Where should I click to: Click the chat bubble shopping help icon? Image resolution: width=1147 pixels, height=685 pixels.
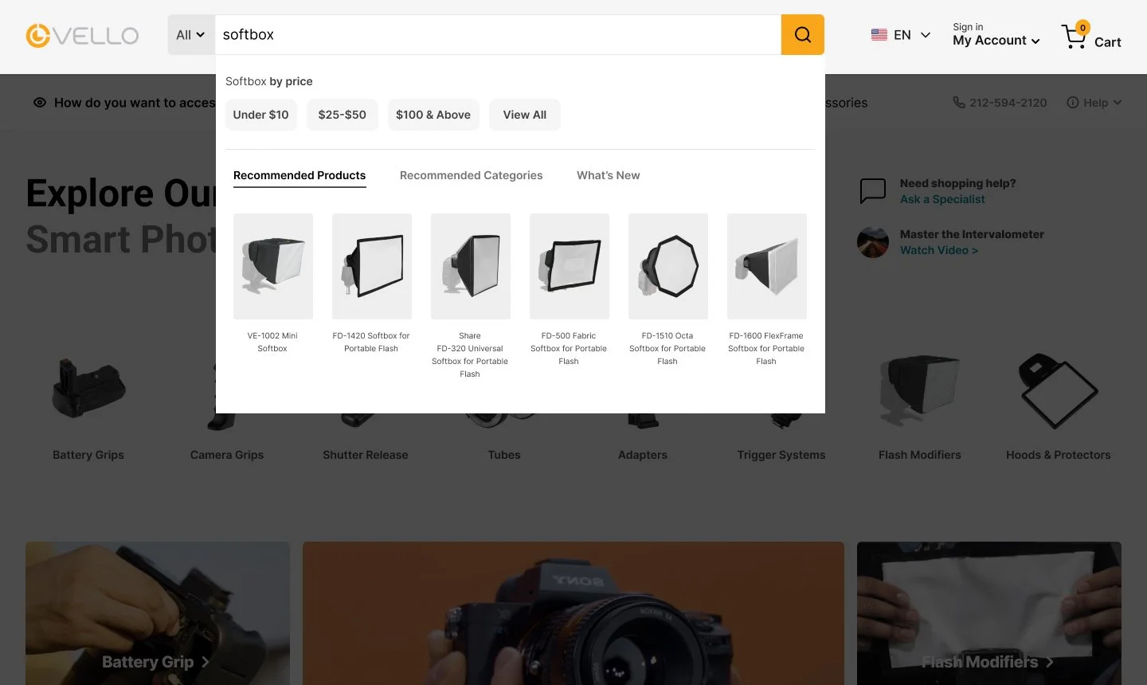pos(873,191)
